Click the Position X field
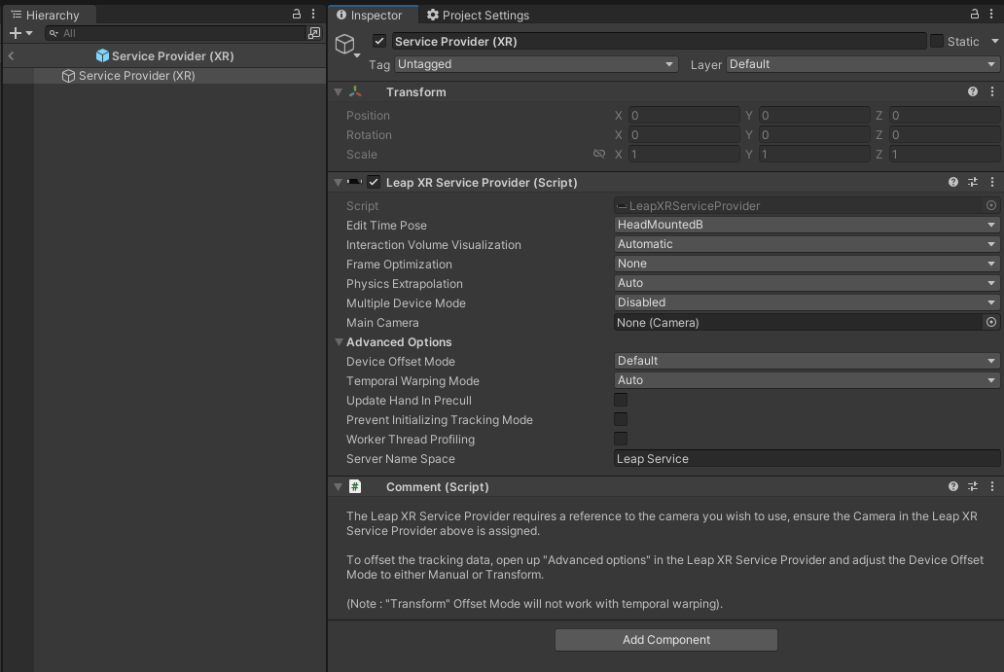This screenshot has width=1004, height=672. [x=684, y=115]
